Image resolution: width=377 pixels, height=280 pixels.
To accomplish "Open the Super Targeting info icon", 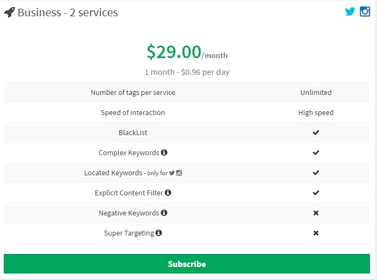I will pos(159,233).
